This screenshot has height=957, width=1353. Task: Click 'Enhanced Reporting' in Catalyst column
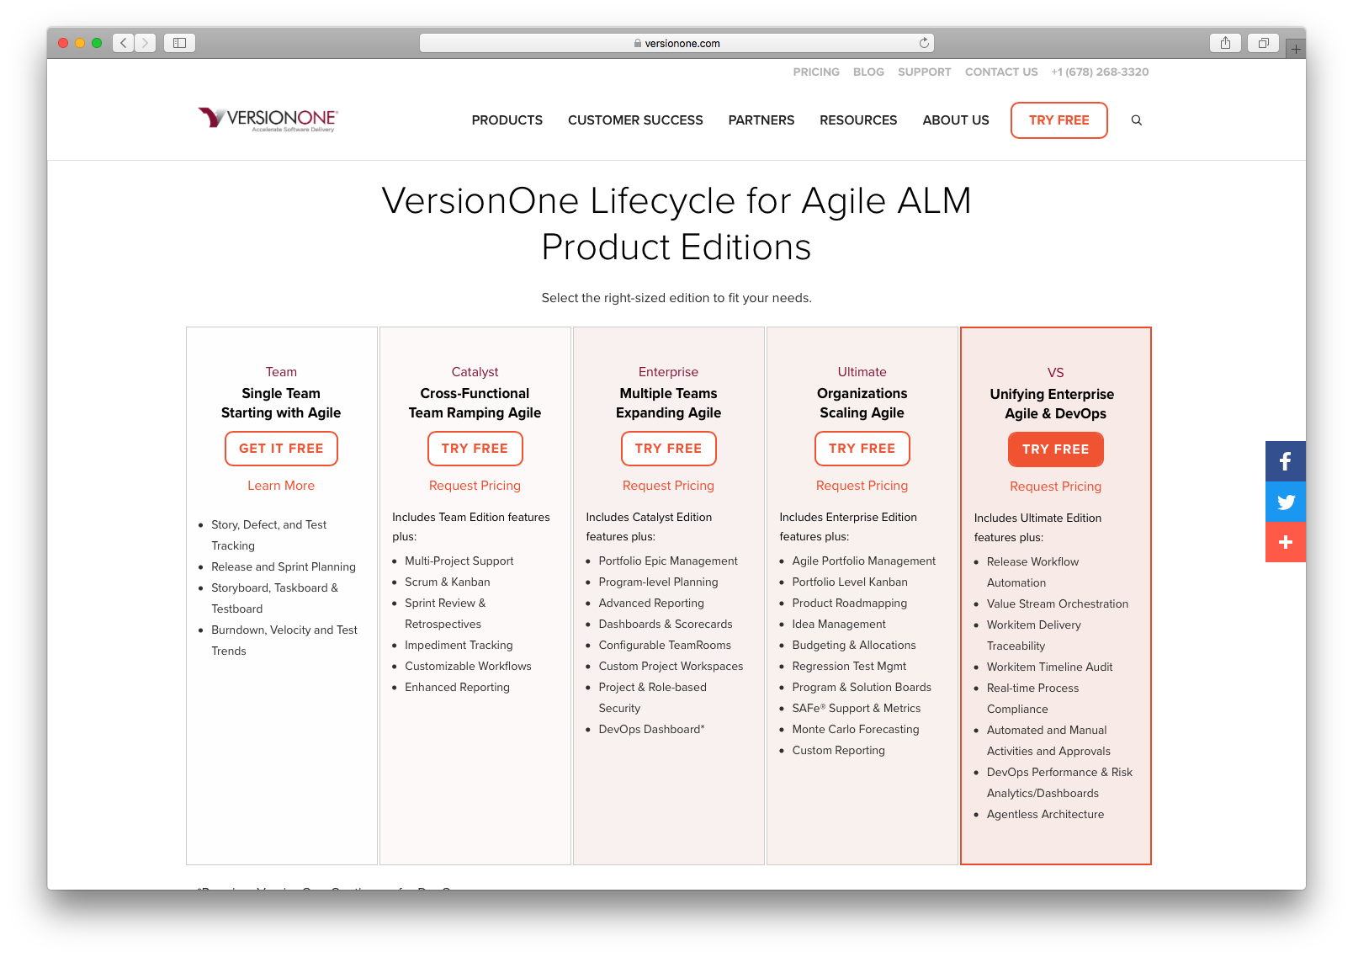[x=457, y=688]
